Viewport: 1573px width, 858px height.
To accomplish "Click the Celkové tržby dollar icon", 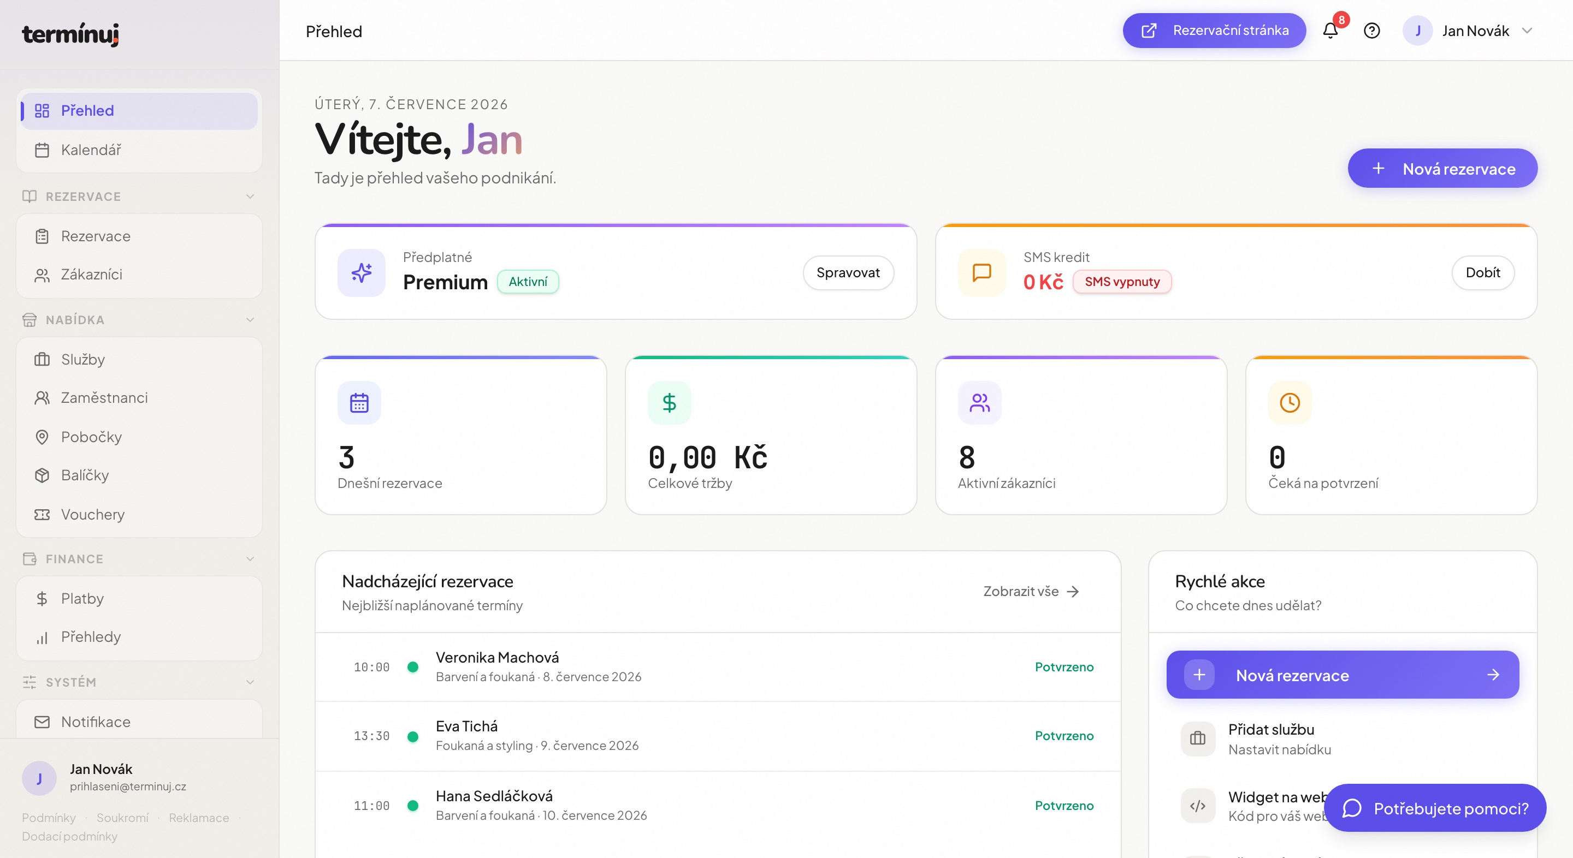I will [x=669, y=403].
